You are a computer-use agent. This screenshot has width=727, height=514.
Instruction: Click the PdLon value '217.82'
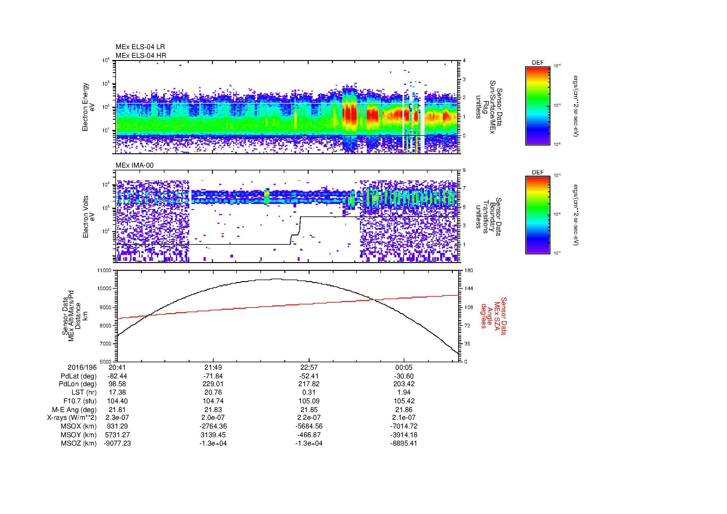click(309, 384)
